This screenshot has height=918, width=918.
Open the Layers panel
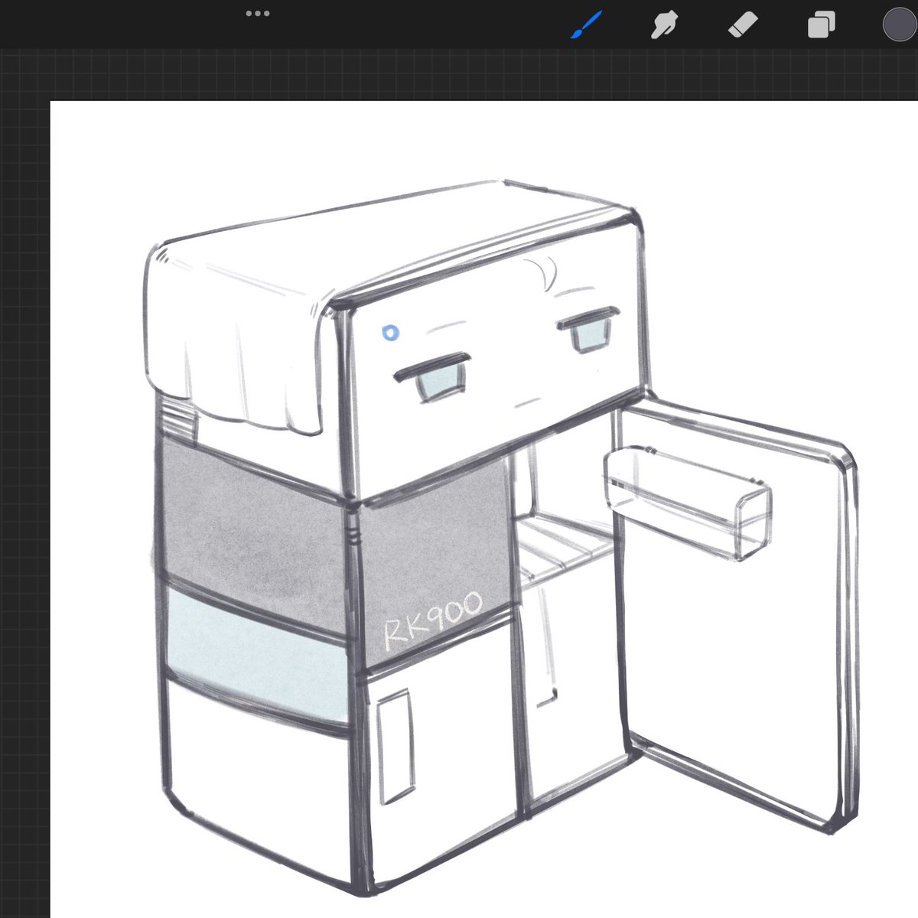tap(822, 25)
